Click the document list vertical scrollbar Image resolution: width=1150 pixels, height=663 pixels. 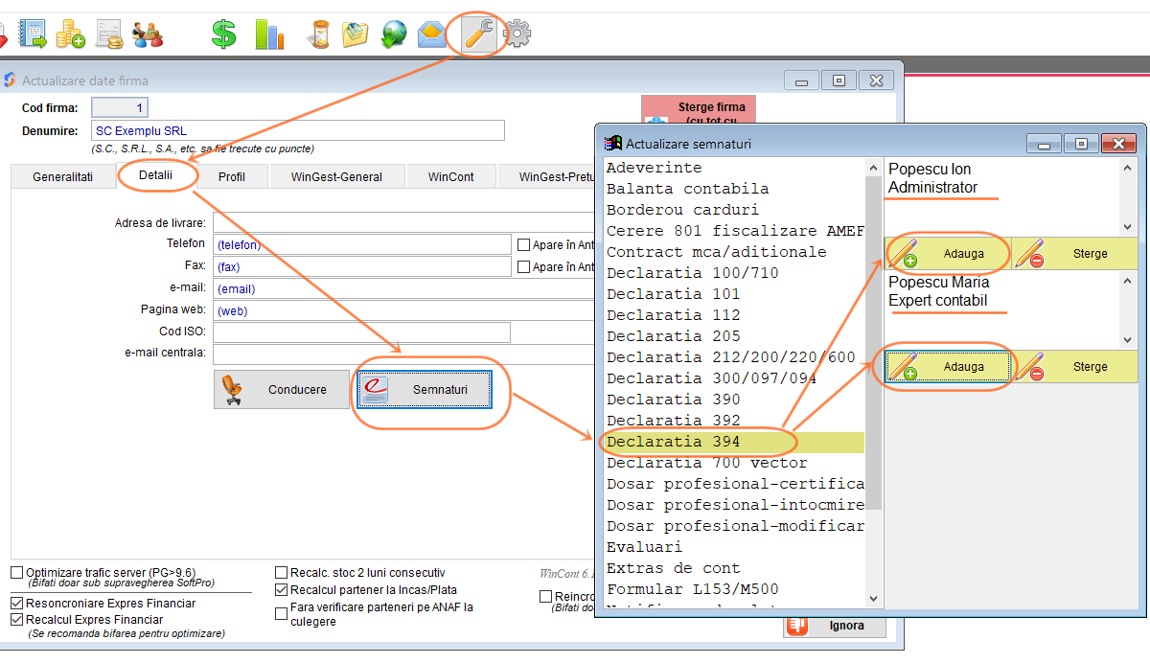[x=873, y=383]
